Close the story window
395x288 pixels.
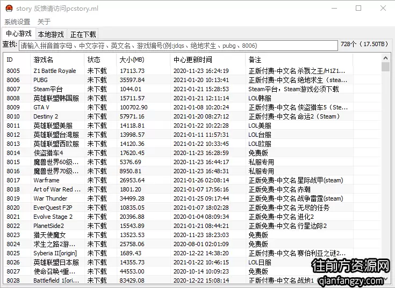tap(383, 8)
